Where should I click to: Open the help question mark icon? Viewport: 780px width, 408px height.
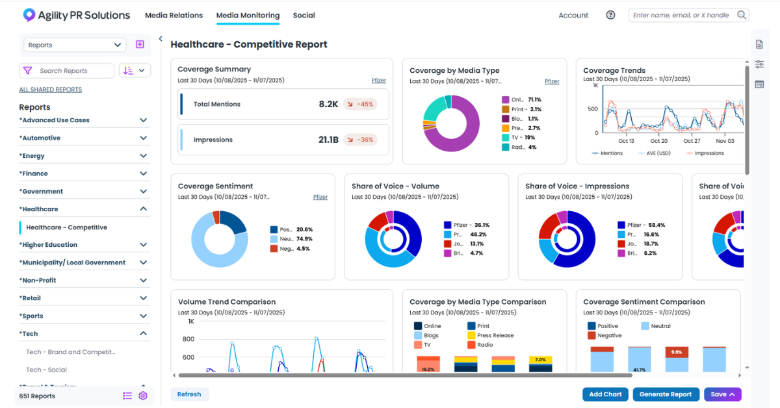(610, 15)
